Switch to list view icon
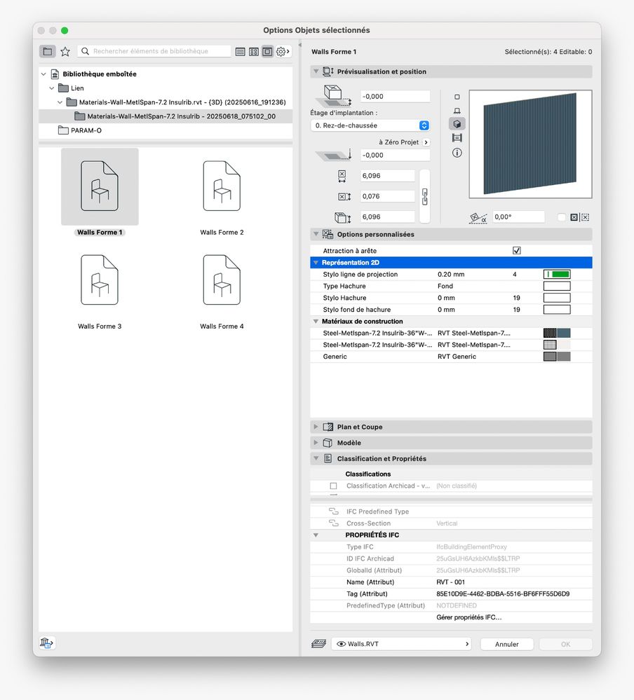 (240, 52)
